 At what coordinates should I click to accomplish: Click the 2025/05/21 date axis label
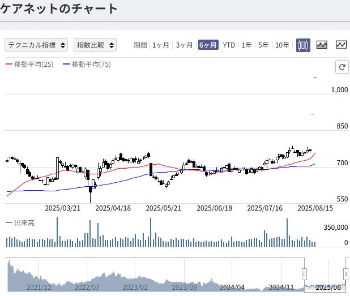[x=164, y=208]
